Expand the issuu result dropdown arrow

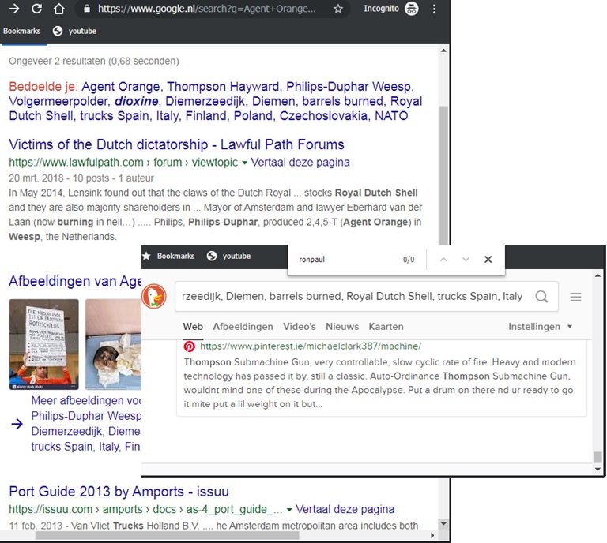pyautogui.click(x=288, y=510)
